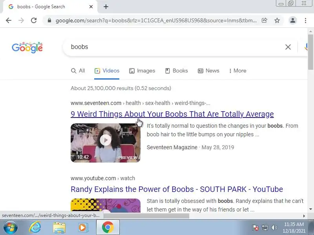The image size is (314, 235).
Task: Click the volume speaker tray icon
Action: click(274, 228)
